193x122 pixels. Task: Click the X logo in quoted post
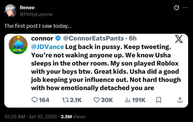[x=179, y=39]
